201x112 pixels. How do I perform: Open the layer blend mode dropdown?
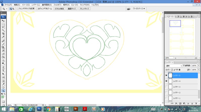[x=174, y=66]
